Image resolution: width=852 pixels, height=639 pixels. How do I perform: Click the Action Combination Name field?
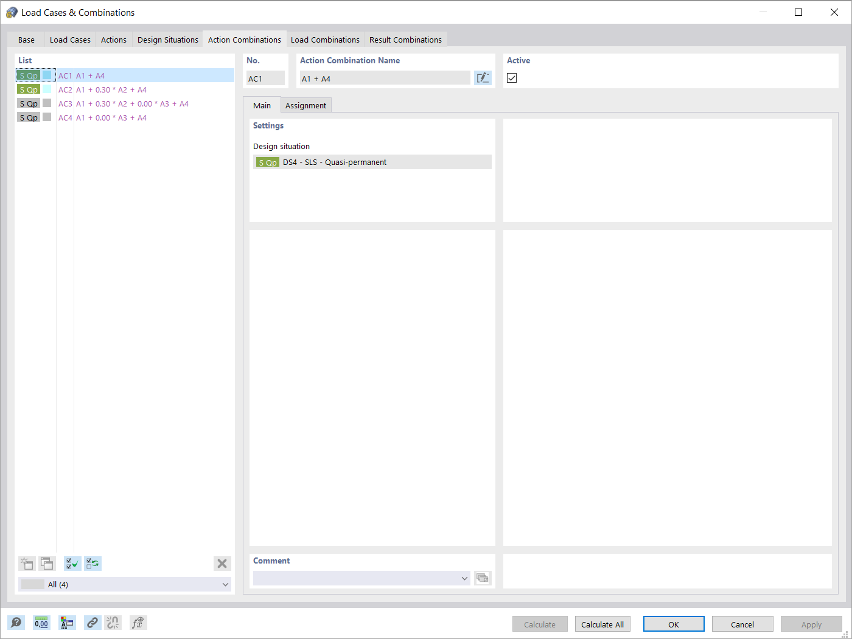tap(385, 79)
